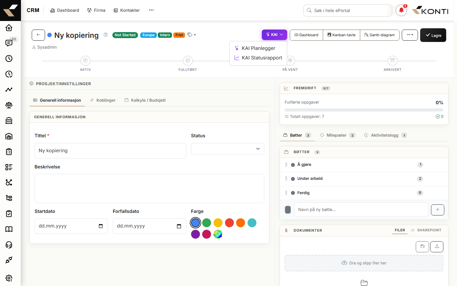This screenshot has height=286, width=457.
Task: Open the settings gear at sidebar bottom
Action: 9,278
